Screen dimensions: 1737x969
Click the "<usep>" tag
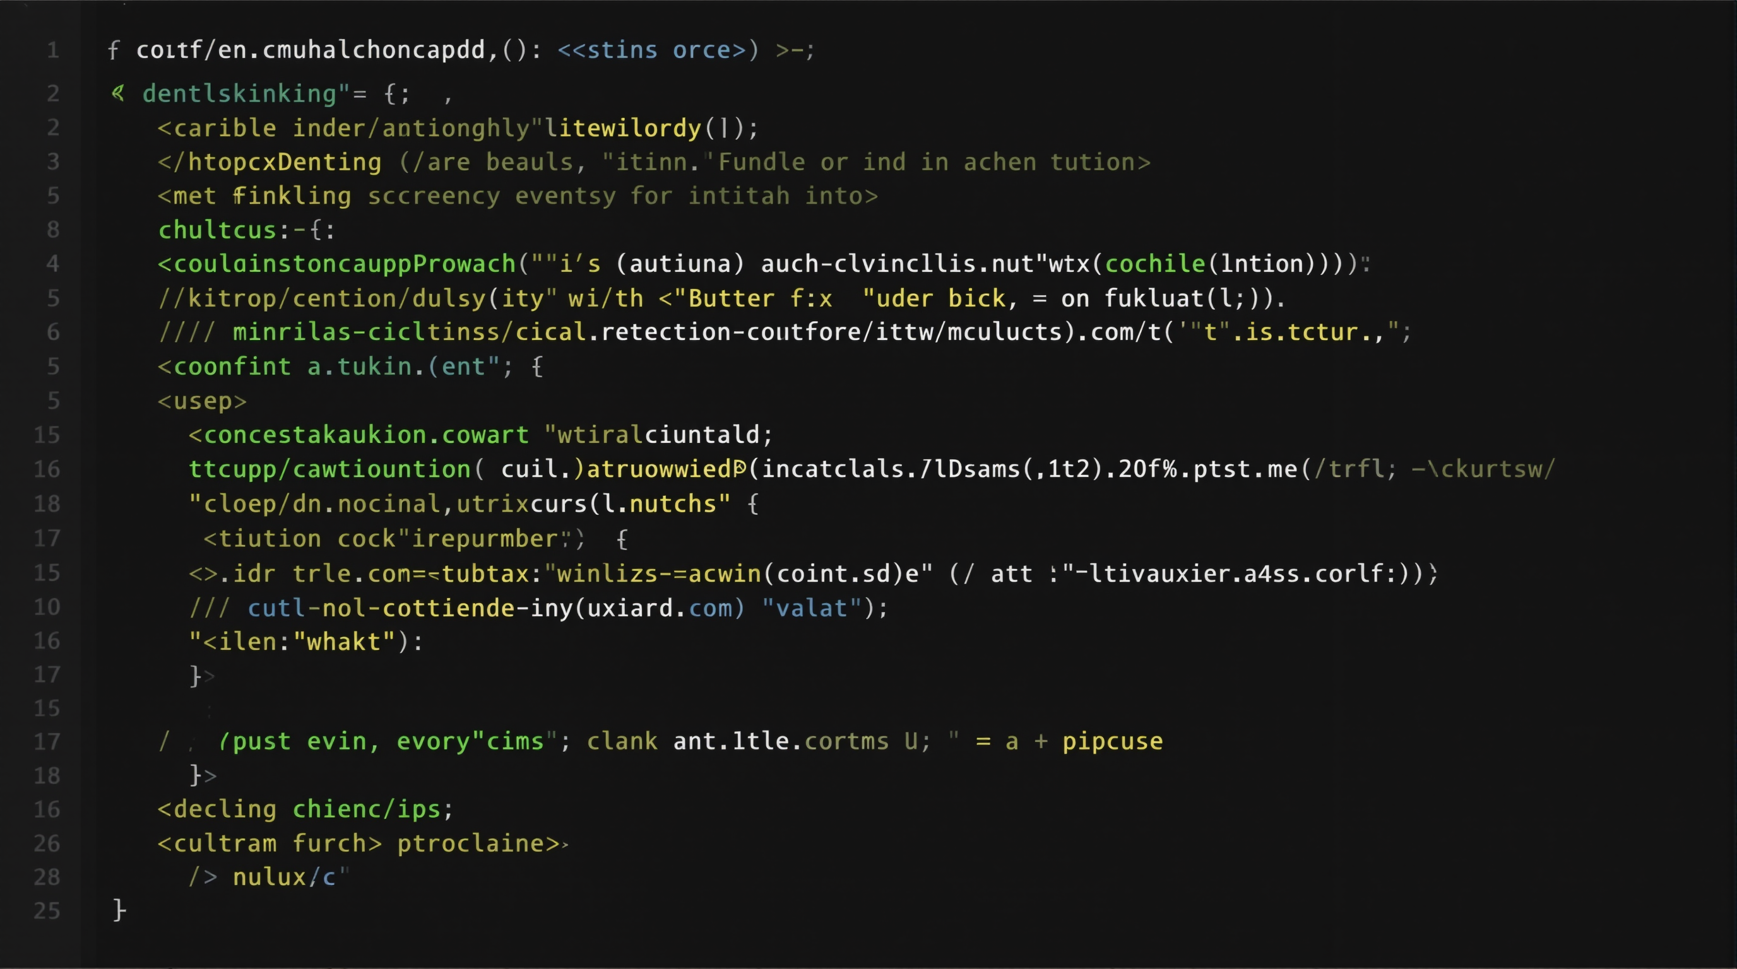(202, 401)
